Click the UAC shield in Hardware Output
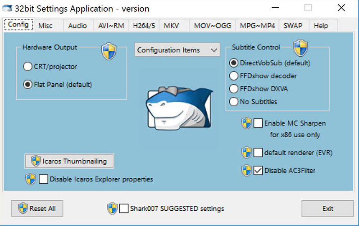The width and height of the screenshot is (359, 226). (x=109, y=51)
